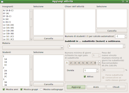
Task: Click the Durata input field
Action: click(x=90, y=70)
